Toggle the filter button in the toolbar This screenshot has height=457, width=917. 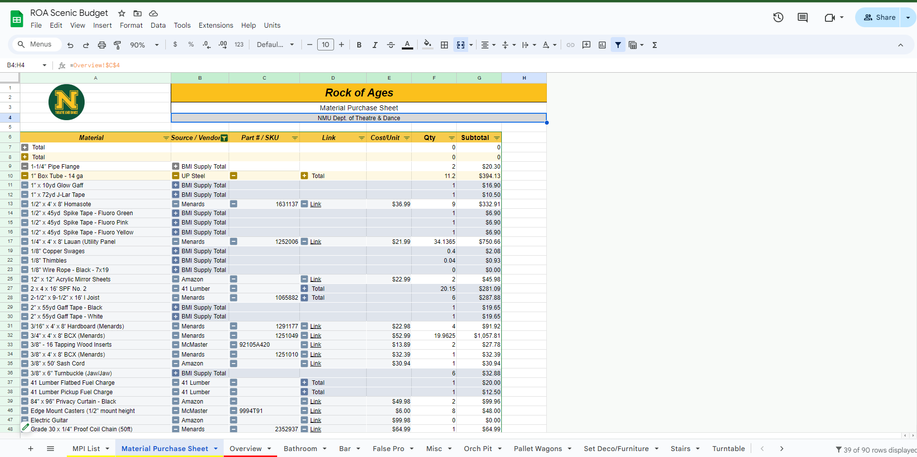tap(618, 45)
